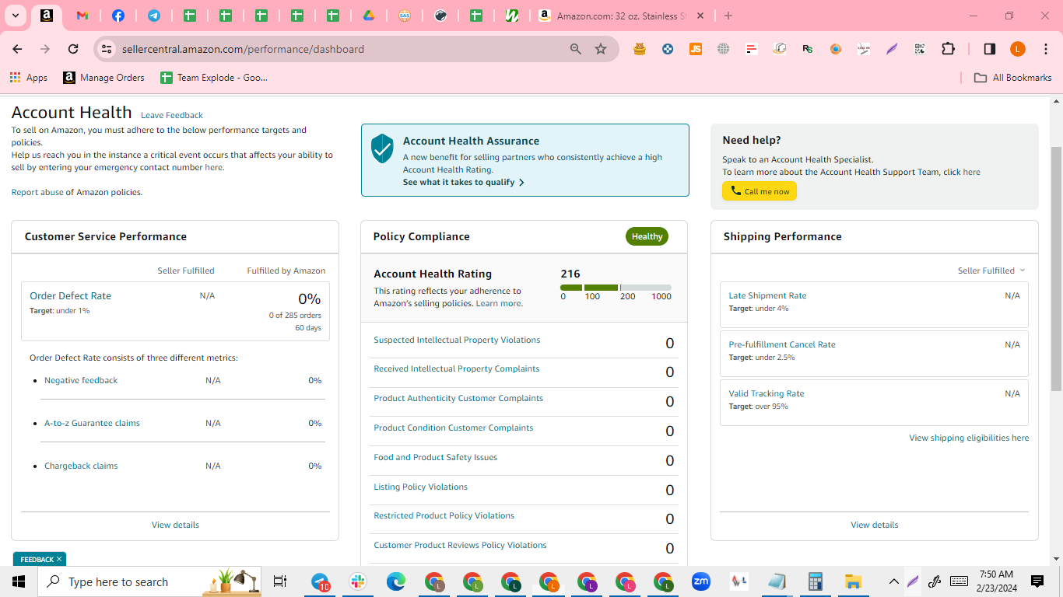Open Chargeback claims details
The width and height of the screenshot is (1063, 597).
[x=81, y=466]
